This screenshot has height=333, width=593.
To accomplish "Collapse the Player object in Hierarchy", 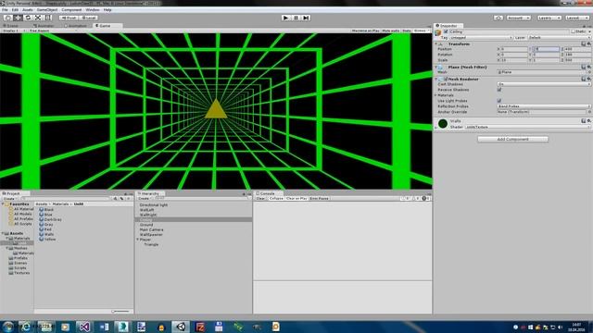I will [138, 240].
